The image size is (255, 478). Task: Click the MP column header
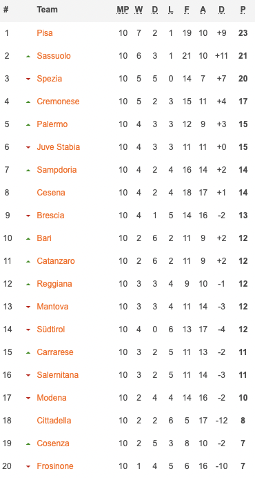tap(123, 10)
